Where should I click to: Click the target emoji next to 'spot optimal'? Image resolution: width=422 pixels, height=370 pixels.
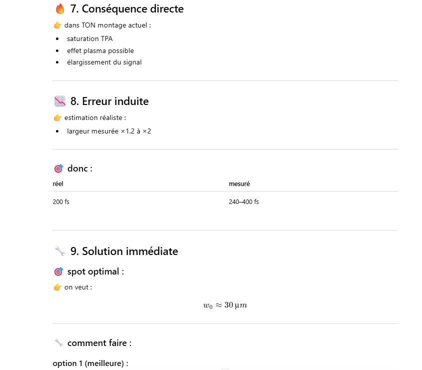58,271
